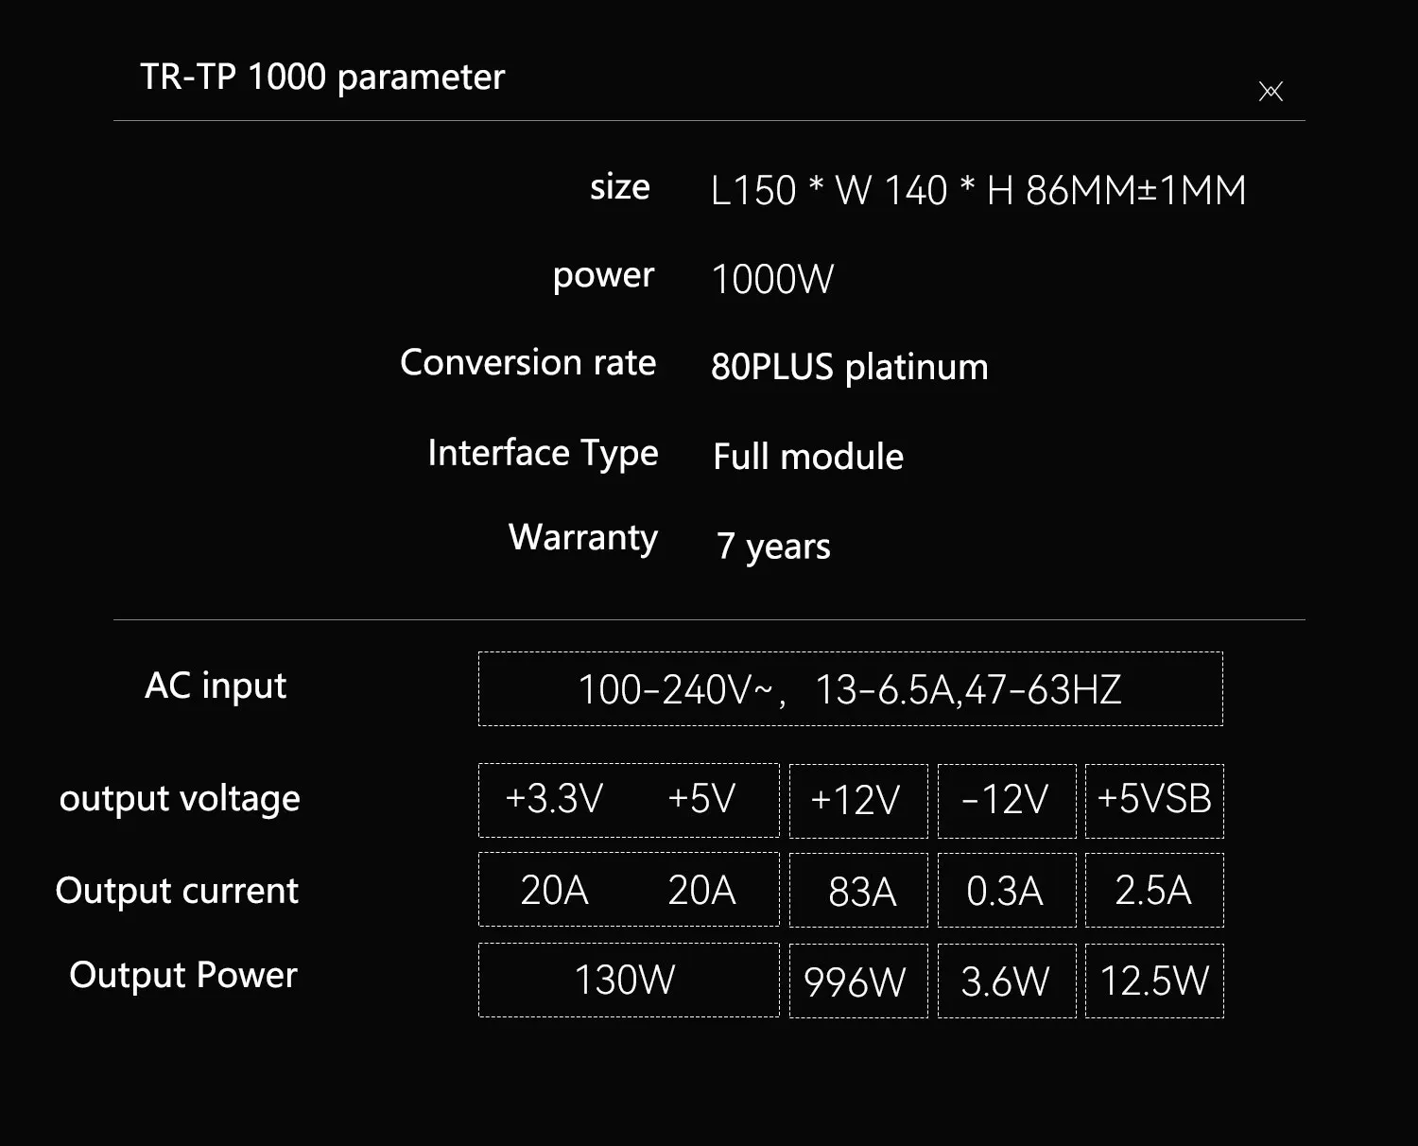Click the +12V voltage cell
The width and height of the screenshot is (1418, 1146).
pos(857,801)
